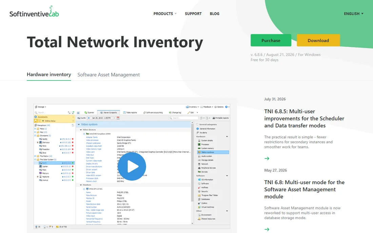Click the text 'Software Asset Management module is now'
Screen dimensions: 373x233
302,208
